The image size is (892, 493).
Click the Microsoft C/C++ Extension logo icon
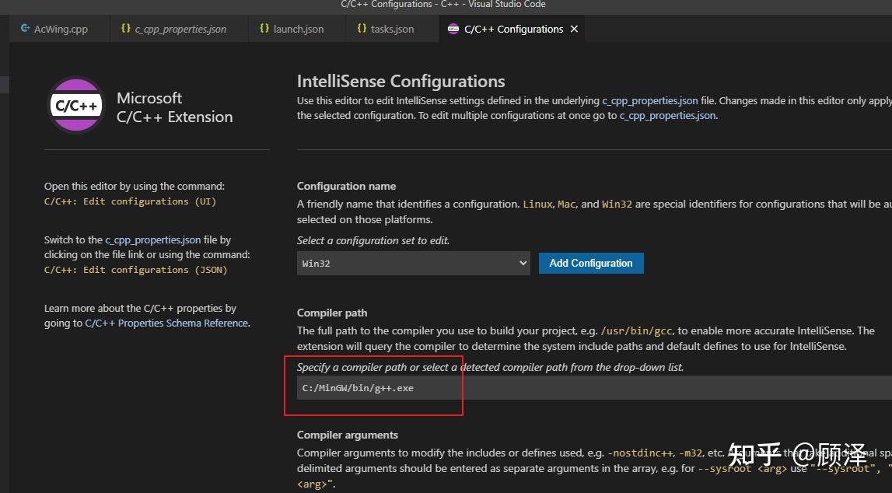[75, 105]
